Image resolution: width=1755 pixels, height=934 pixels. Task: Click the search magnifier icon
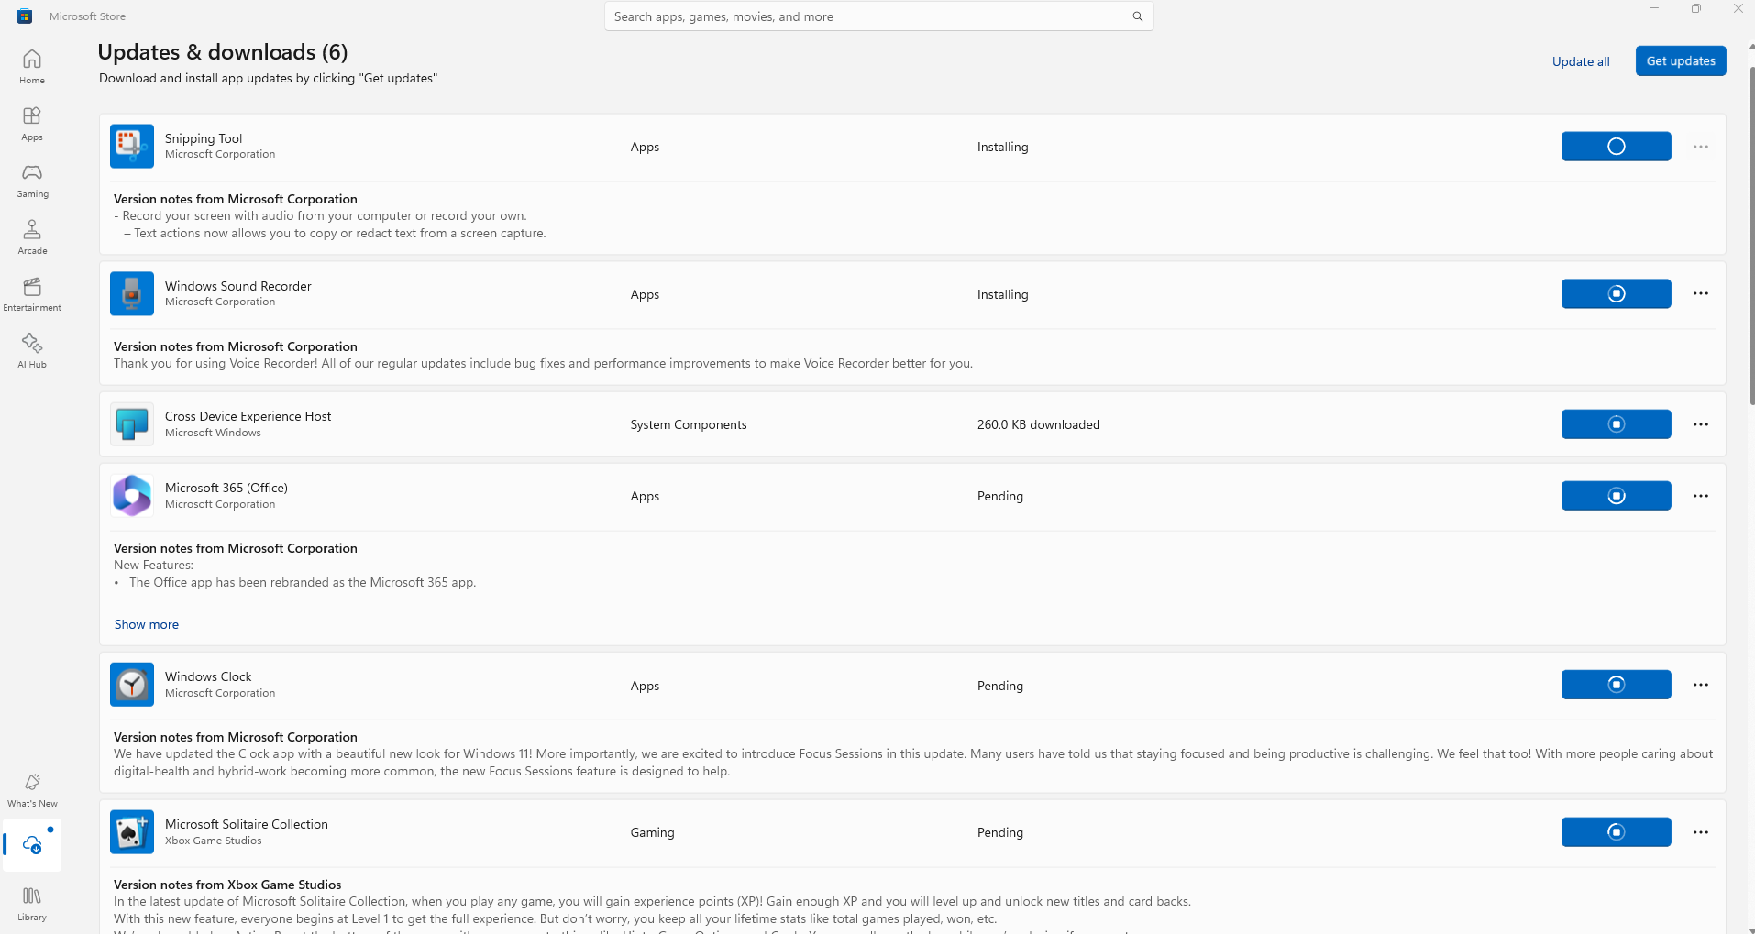pos(1137,16)
